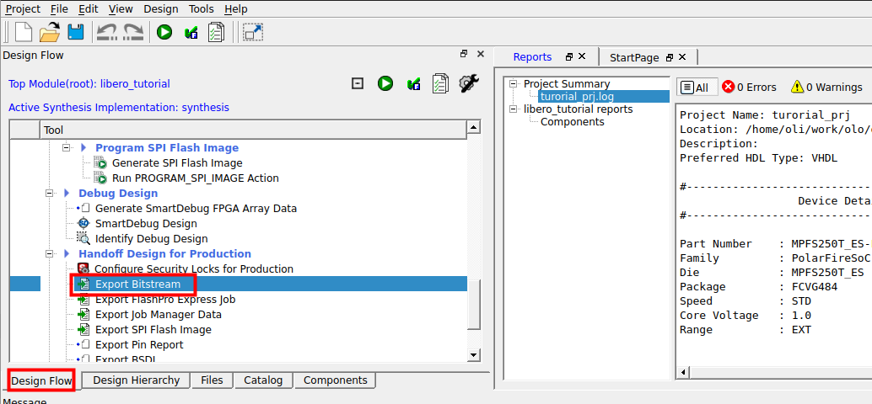Click the Generate SPI Flash Image icon
The height and width of the screenshot is (404, 872).
tap(100, 163)
